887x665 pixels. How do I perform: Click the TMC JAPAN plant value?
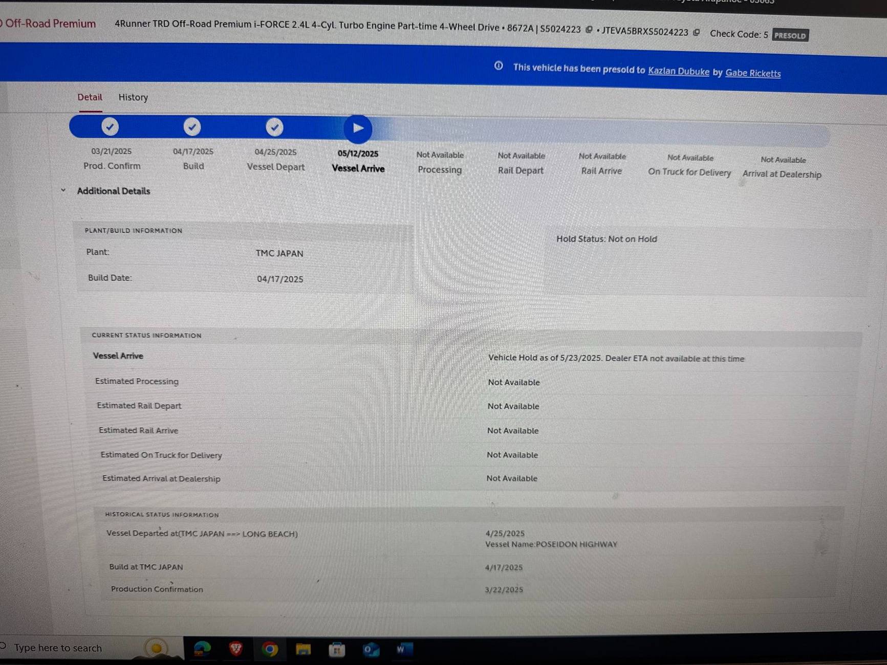coord(279,253)
